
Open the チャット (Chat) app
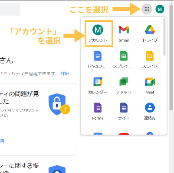click(x=124, y=86)
